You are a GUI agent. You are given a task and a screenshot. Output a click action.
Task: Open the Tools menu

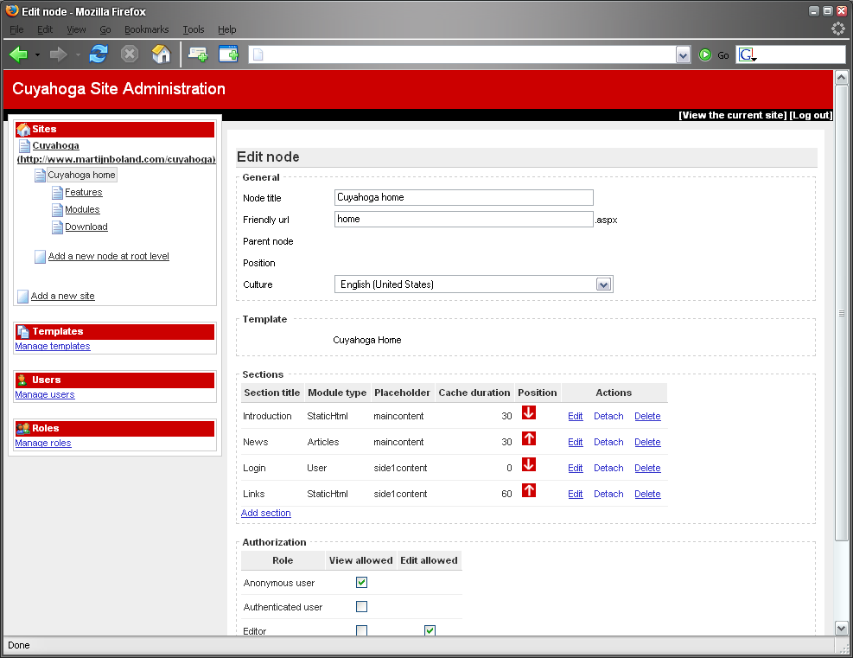click(194, 29)
